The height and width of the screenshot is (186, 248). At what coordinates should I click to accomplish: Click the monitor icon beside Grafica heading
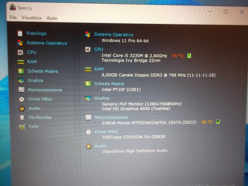pyautogui.click(x=88, y=98)
